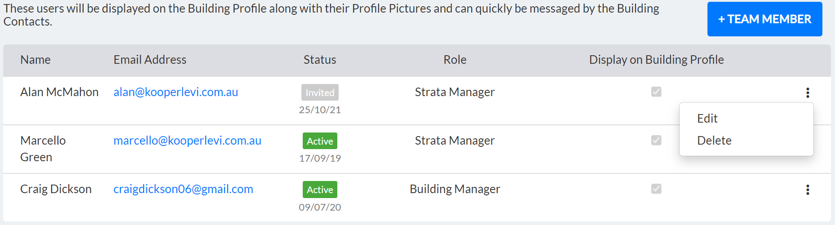Toggle Alan McMahon's Display on Building Profile checkbox
Screen dimensions: 835x225
point(656,92)
